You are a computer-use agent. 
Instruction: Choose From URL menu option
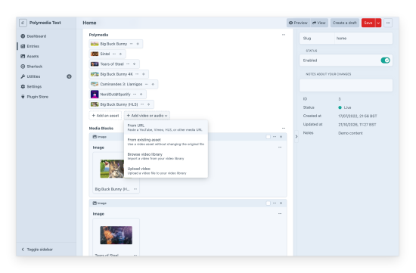tap(166, 127)
